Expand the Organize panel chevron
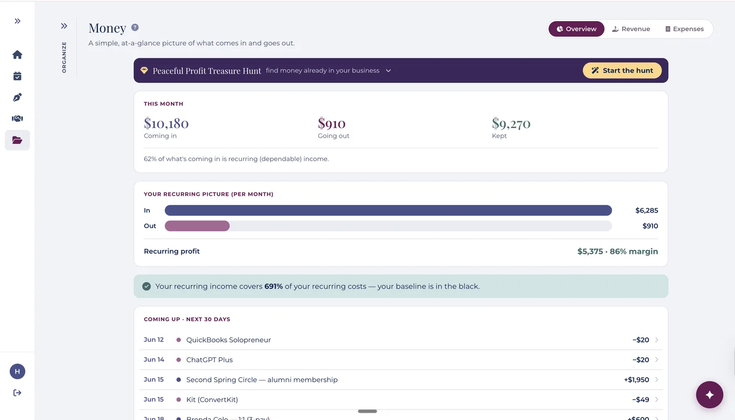This screenshot has height=420, width=735. pos(64,26)
